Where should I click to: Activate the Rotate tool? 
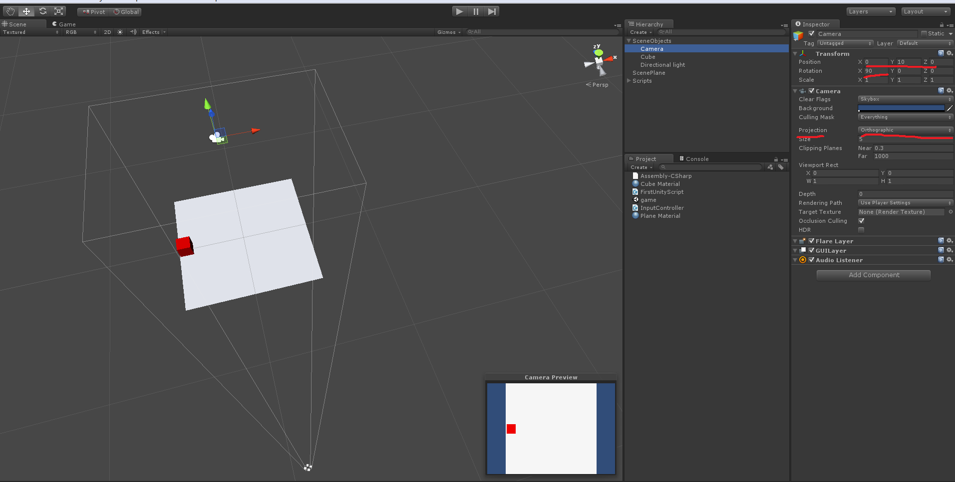click(x=42, y=11)
